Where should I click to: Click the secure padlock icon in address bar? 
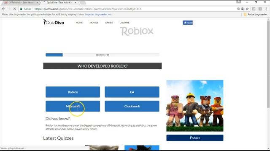pyautogui.click(x=21, y=9)
